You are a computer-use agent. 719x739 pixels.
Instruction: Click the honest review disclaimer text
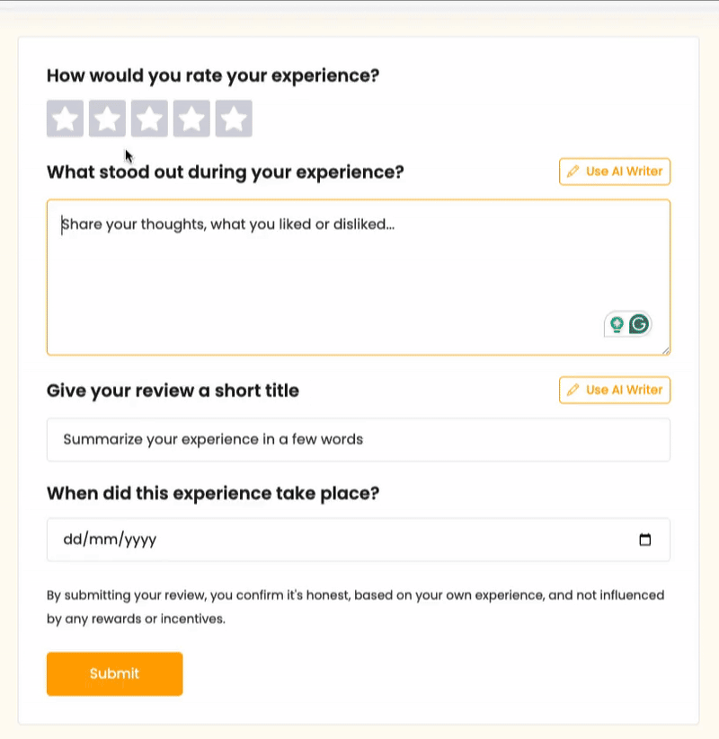[x=356, y=605]
